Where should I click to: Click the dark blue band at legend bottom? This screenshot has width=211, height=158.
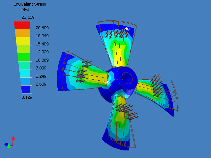26,89
